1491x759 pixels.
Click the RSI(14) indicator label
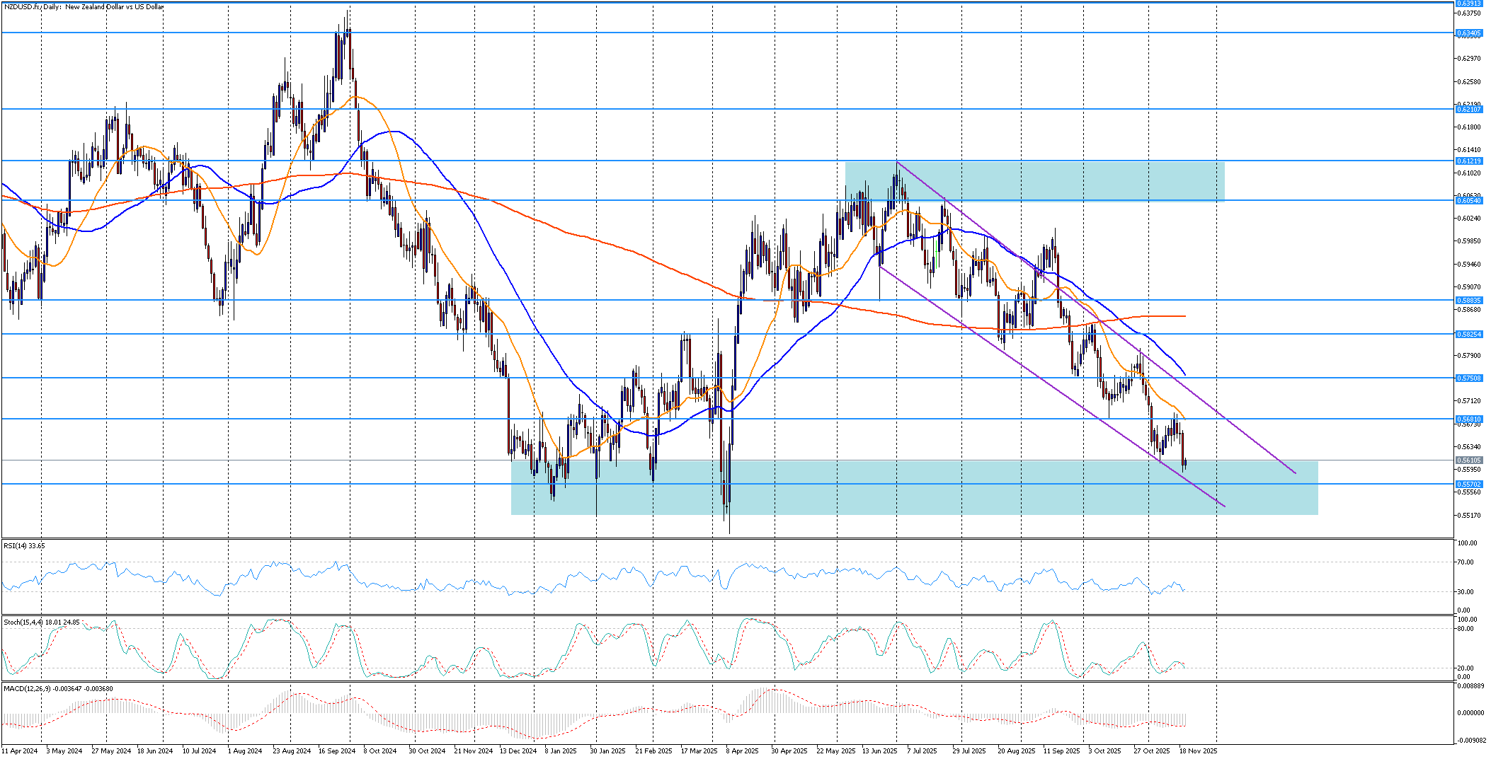24,546
